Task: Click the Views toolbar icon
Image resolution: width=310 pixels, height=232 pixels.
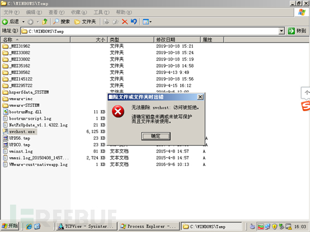Action: click(145, 22)
